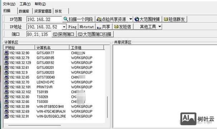Click the computer icon for 192.168.32.80
217x129 pixels.
[x=6, y=97]
